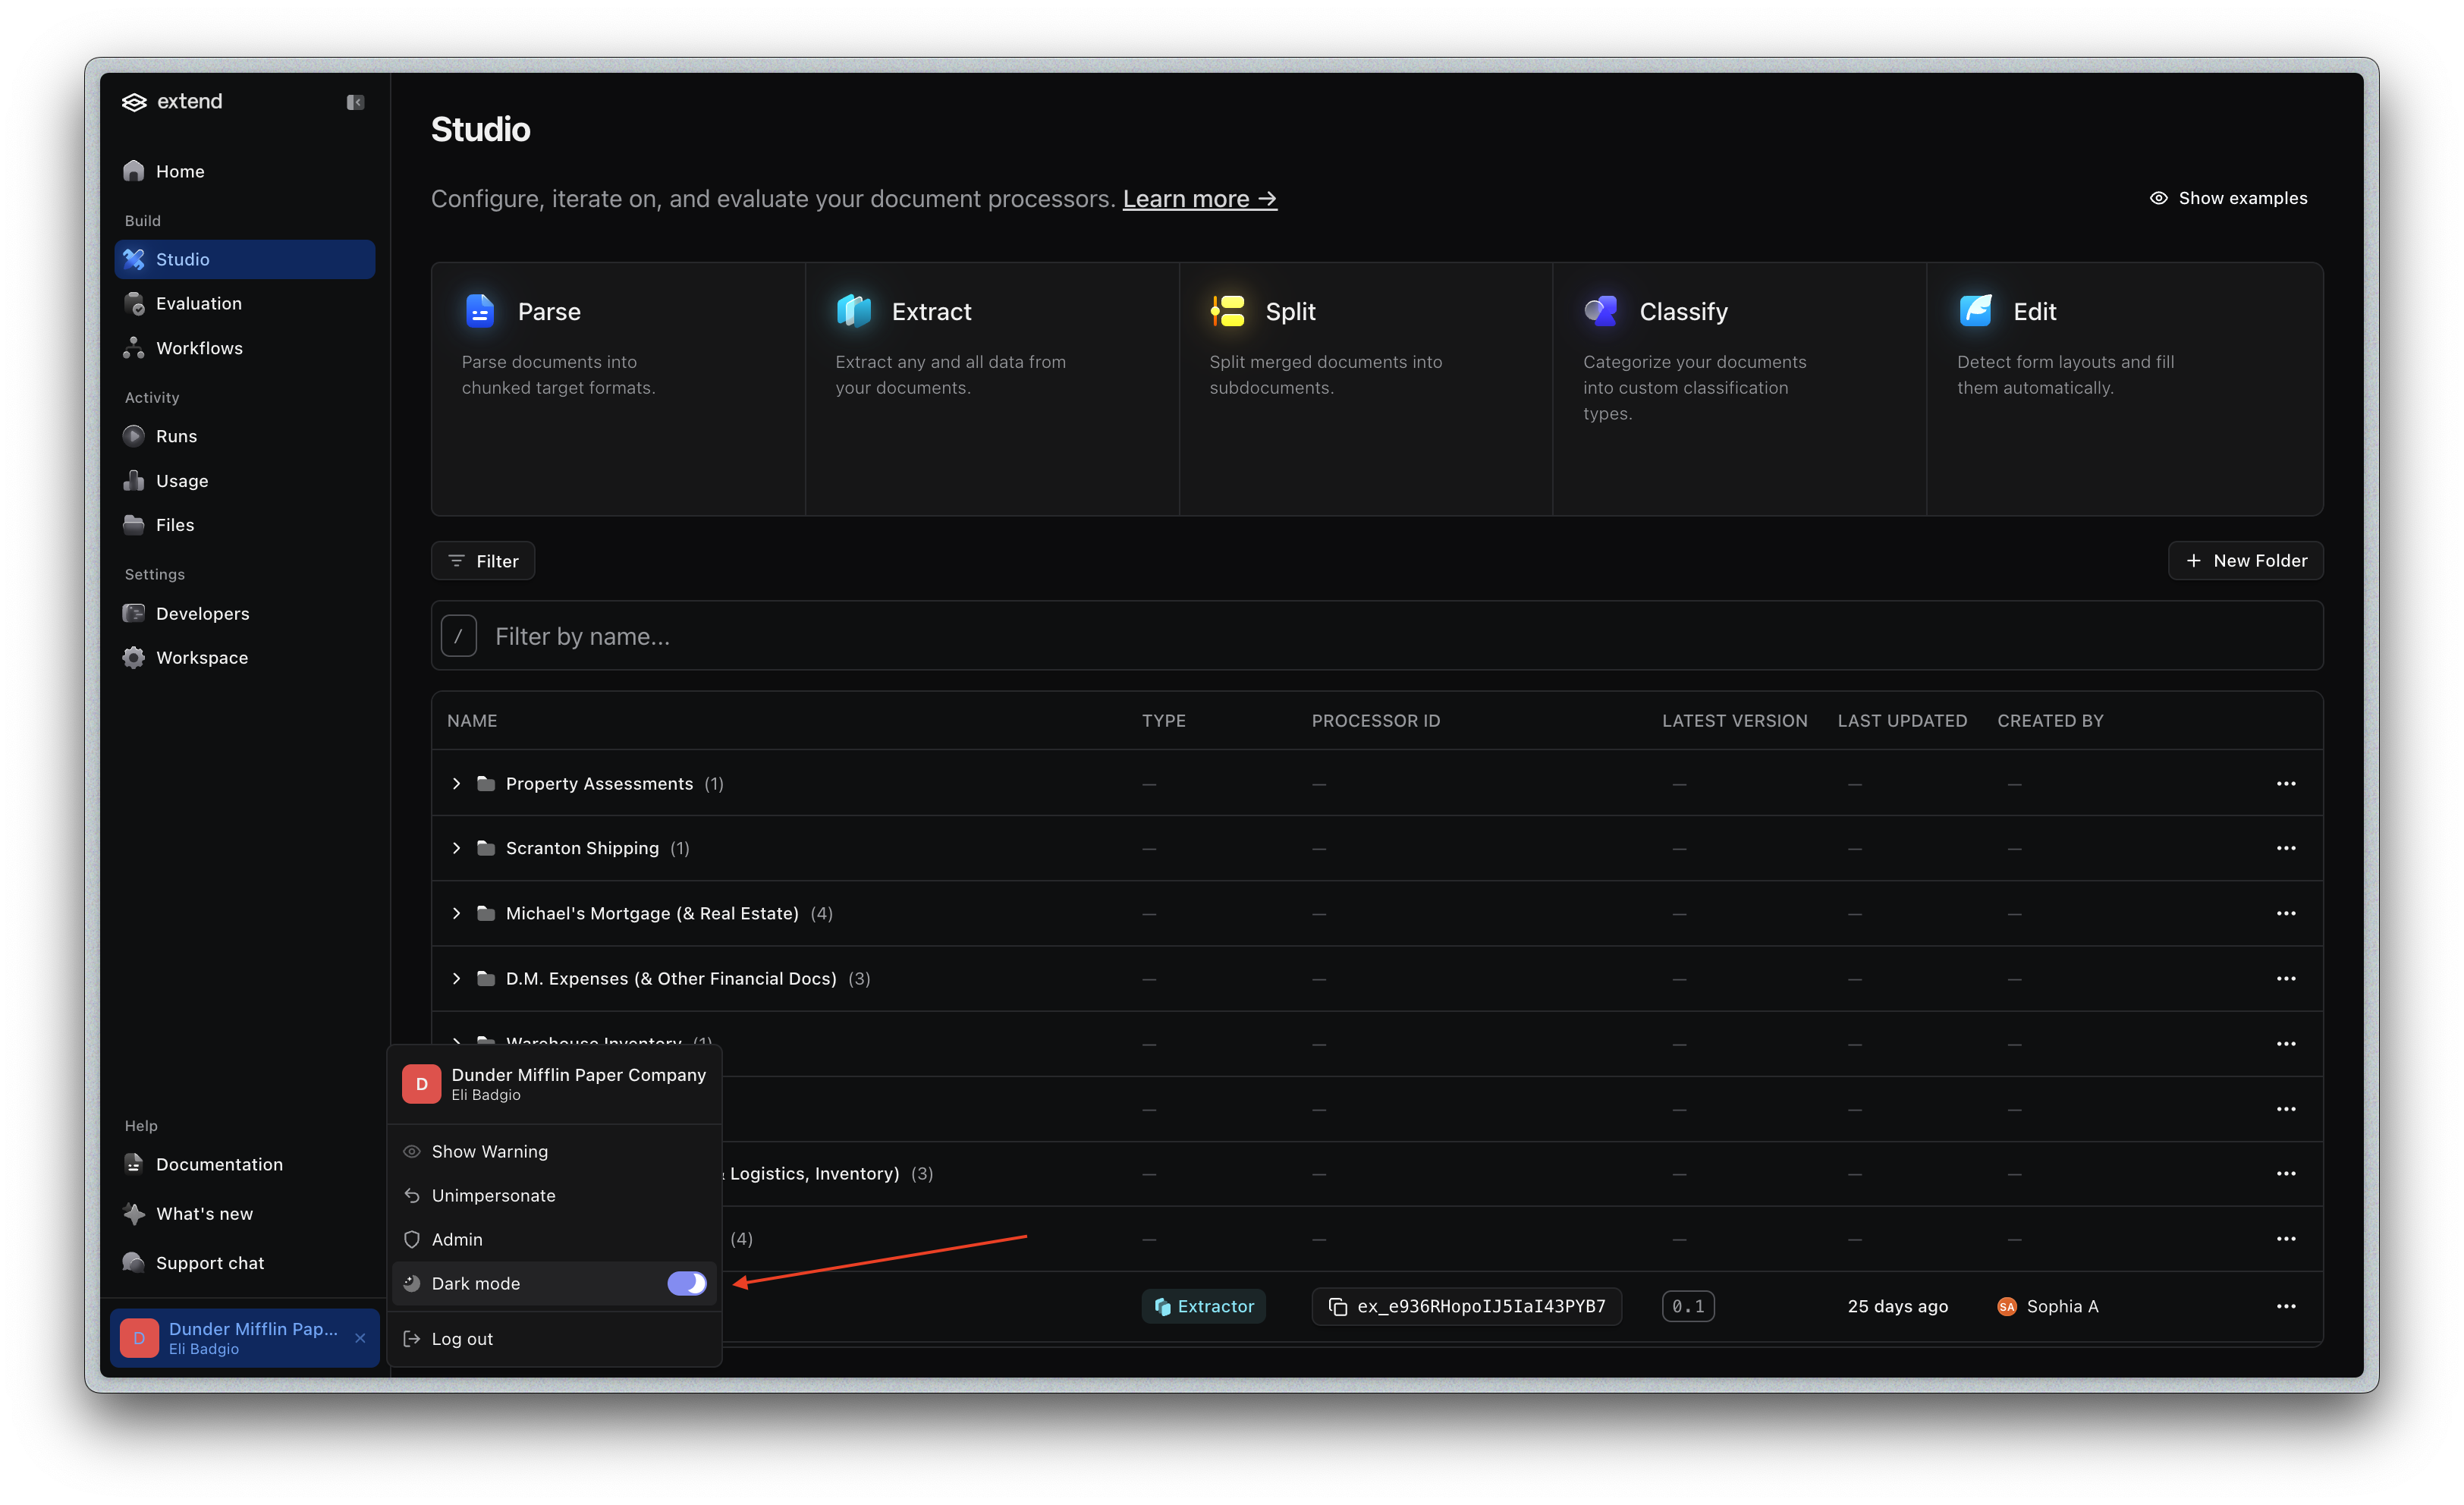Click the Edit processor icon
2464x1505 pixels.
coord(1975,311)
